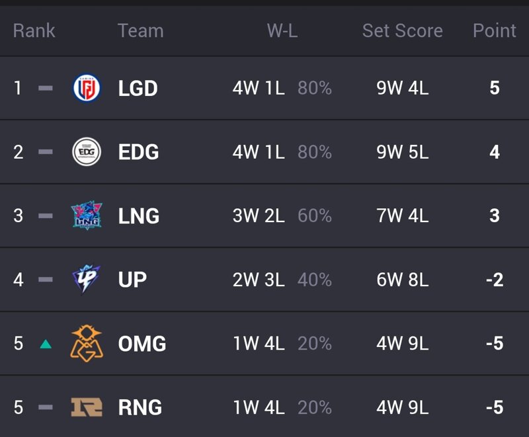This screenshot has height=437, width=529.
Task: Click OMG's green rank-up arrow
Action: (46, 344)
